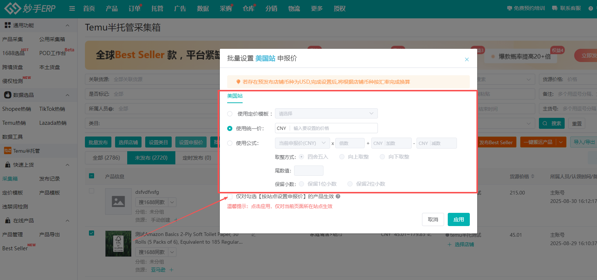
Task: Click the Temu半托管 sidebar icon
Action: coord(7,150)
